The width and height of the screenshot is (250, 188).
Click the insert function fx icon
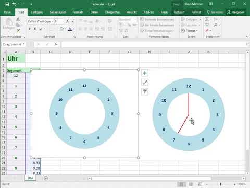56,44
